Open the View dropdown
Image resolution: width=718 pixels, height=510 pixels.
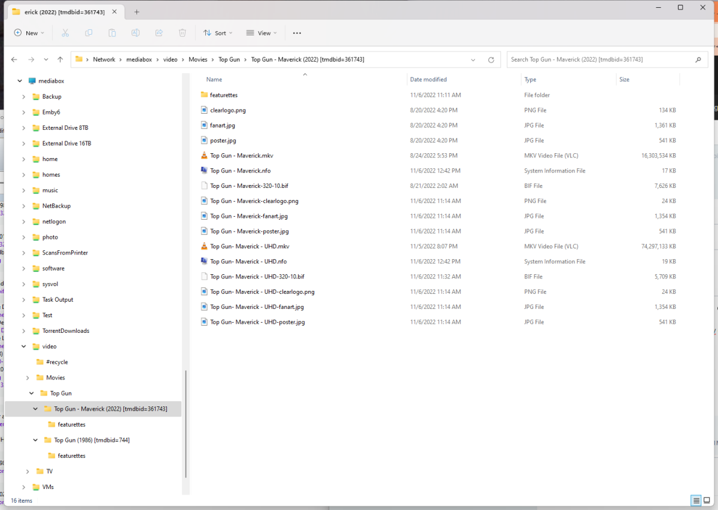click(x=261, y=33)
